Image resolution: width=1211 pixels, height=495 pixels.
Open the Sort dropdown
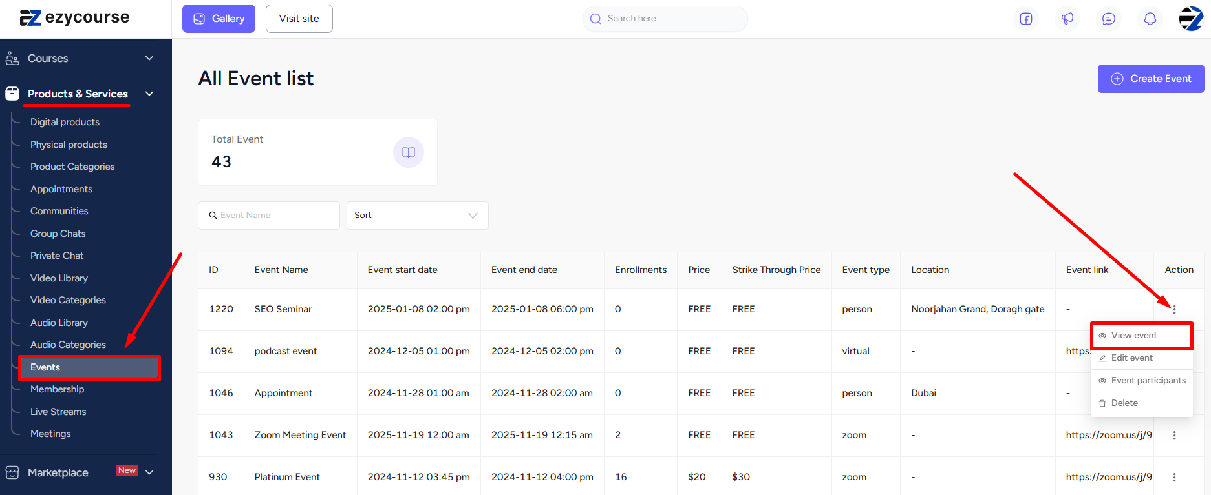click(418, 216)
